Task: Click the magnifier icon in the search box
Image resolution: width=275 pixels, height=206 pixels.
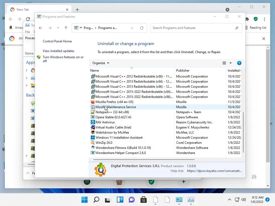Action: [x=237, y=28]
